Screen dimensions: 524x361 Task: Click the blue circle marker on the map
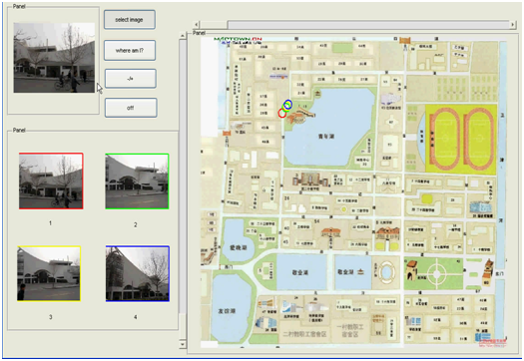[x=288, y=104]
